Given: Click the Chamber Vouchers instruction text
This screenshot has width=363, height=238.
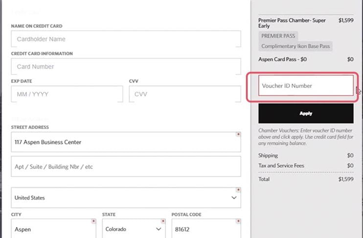Looking at the screenshot, I should click(x=305, y=137).
